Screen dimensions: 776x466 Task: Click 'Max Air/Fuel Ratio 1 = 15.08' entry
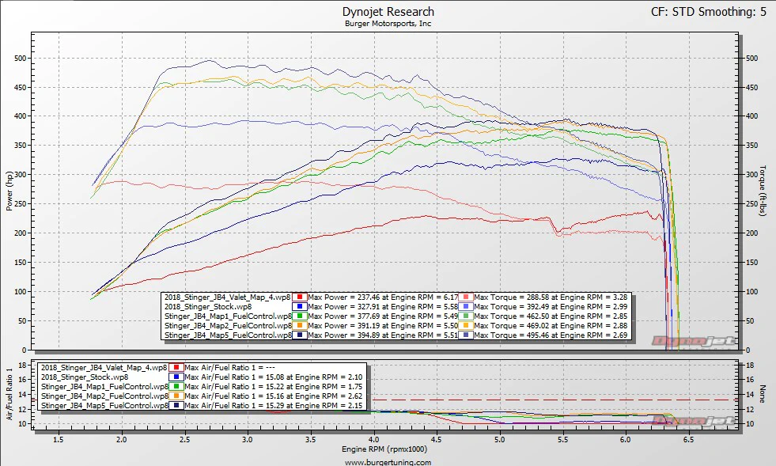[x=273, y=377]
